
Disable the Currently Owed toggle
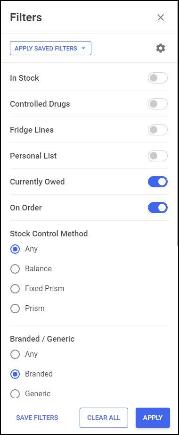158,182
